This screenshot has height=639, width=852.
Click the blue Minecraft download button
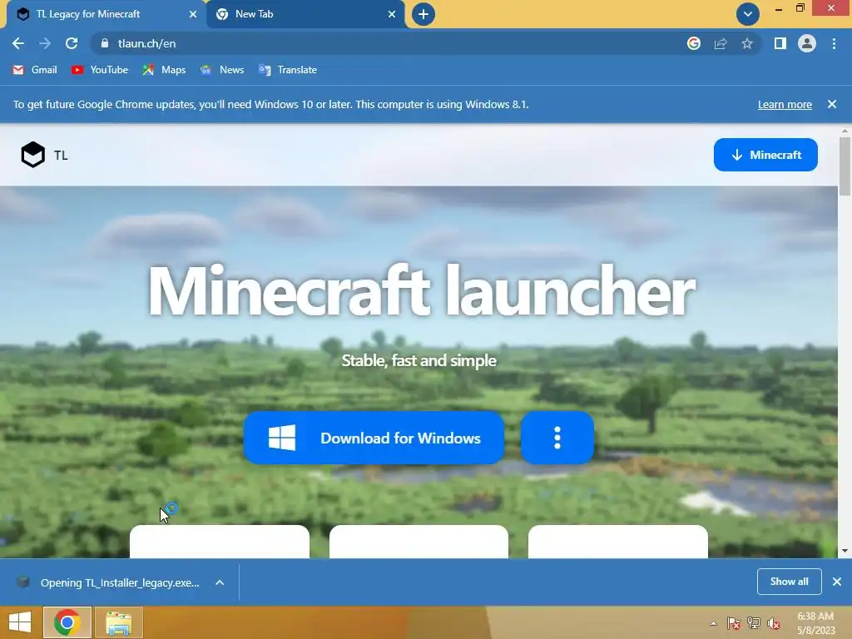click(765, 155)
